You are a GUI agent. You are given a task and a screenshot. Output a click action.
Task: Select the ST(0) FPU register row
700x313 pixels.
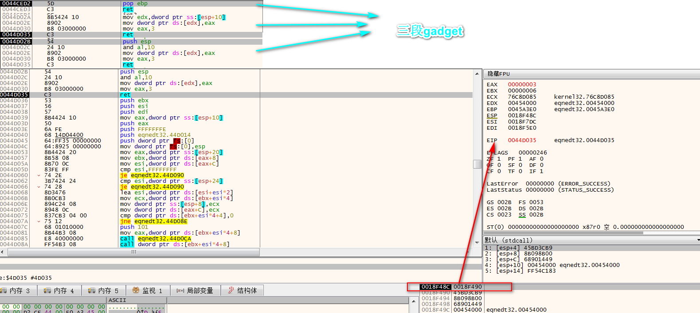point(585,227)
